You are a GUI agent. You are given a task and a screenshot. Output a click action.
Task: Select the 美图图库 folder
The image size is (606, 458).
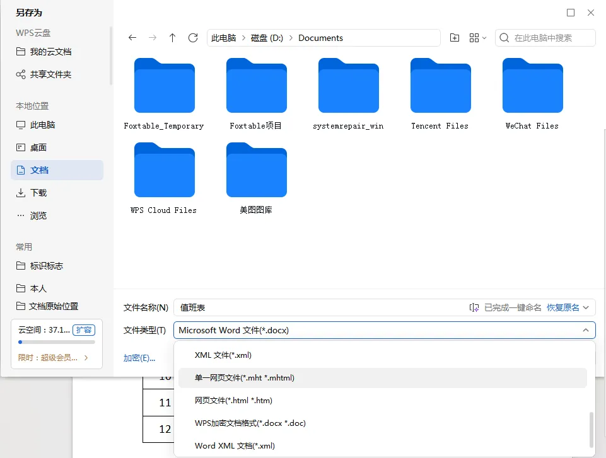pos(256,178)
